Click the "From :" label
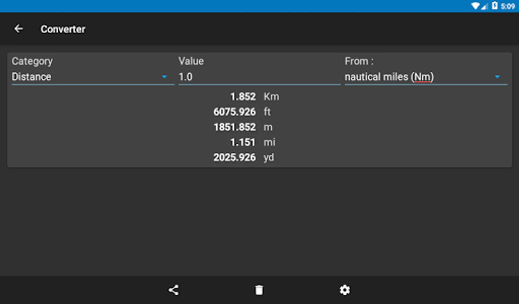The width and height of the screenshot is (519, 304). (359, 61)
